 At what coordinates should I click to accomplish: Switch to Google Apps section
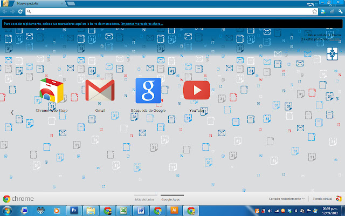coord(170,198)
